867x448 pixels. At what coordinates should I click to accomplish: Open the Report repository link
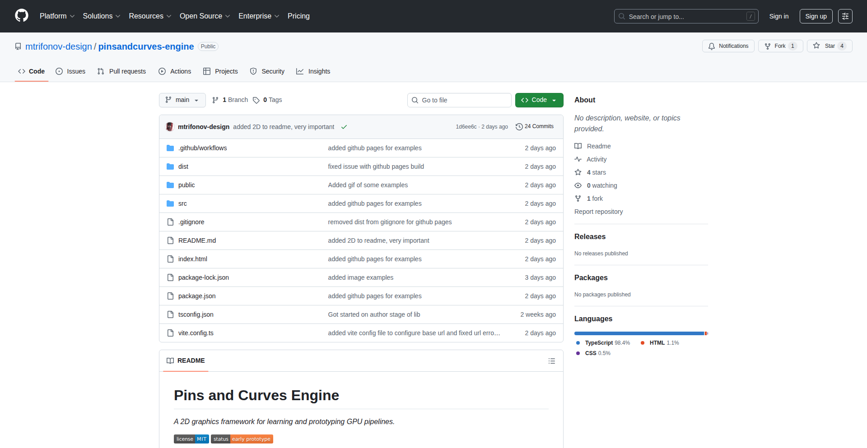[598, 212]
